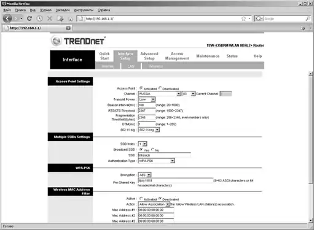The image size is (314, 230).
Task: Switch to the Wireless sub-tab
Action: (156, 66)
